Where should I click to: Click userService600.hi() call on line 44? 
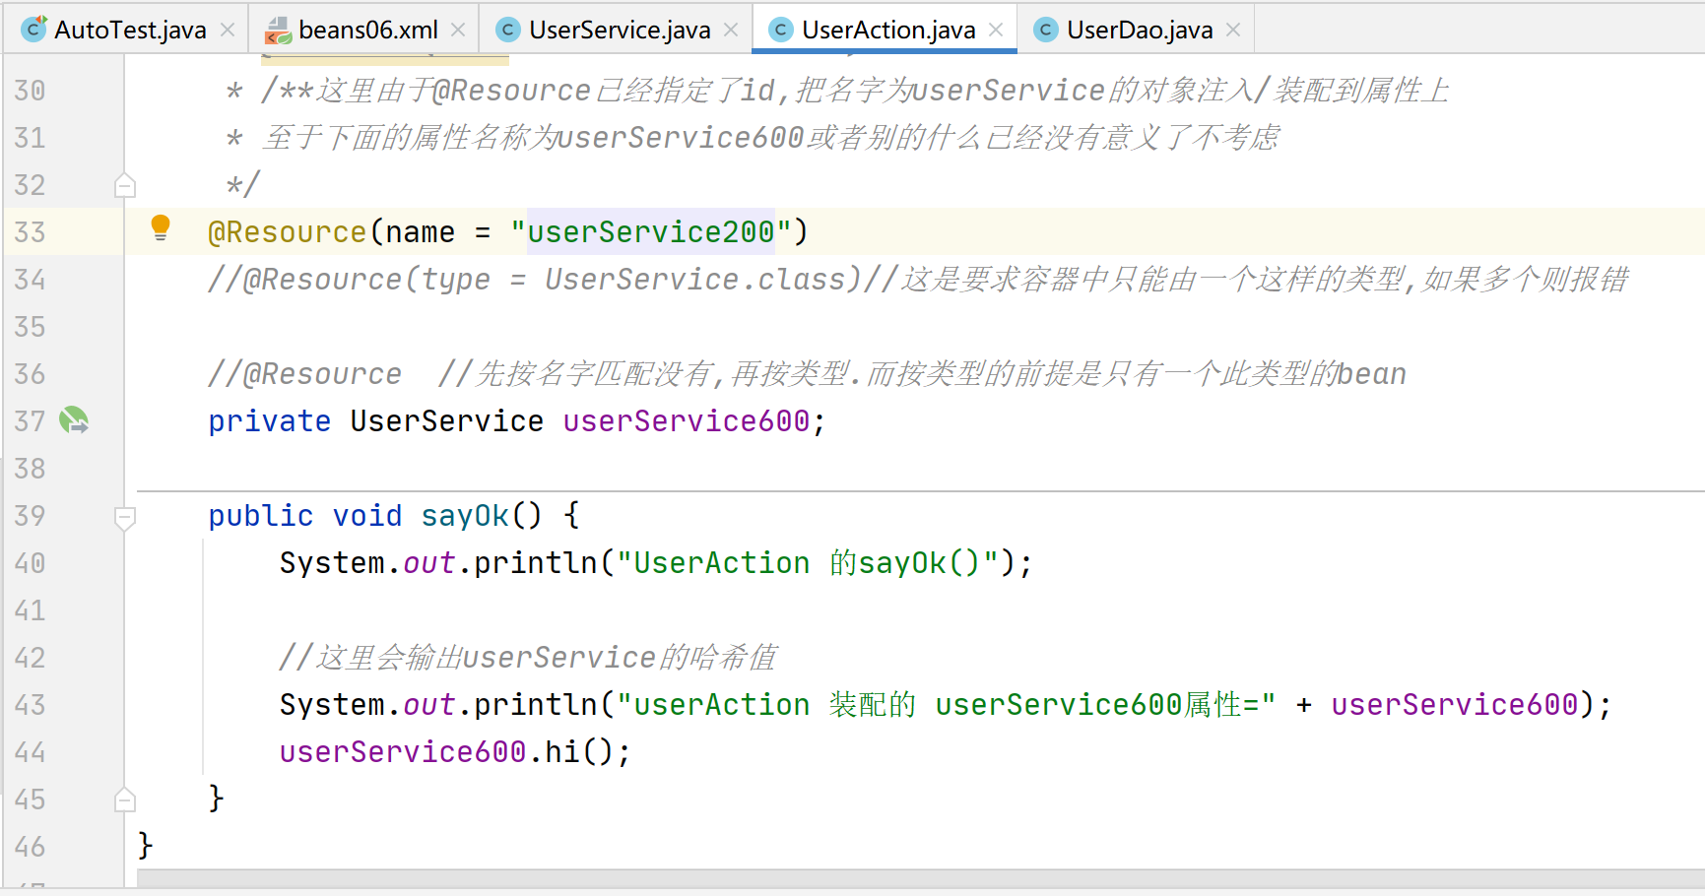pyautogui.click(x=454, y=752)
